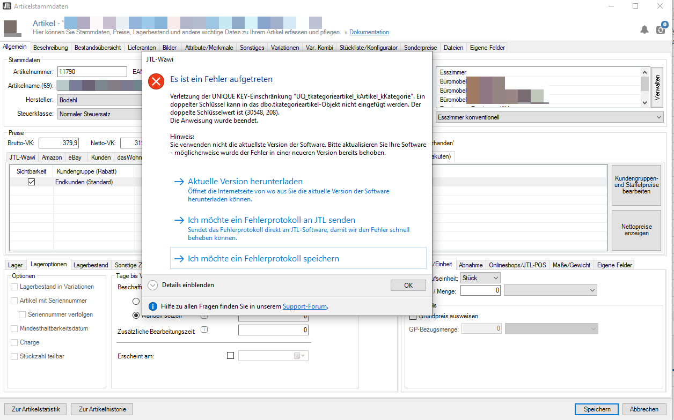Switch to the Beschreibung tab
The height and width of the screenshot is (420, 674).
(x=50, y=48)
